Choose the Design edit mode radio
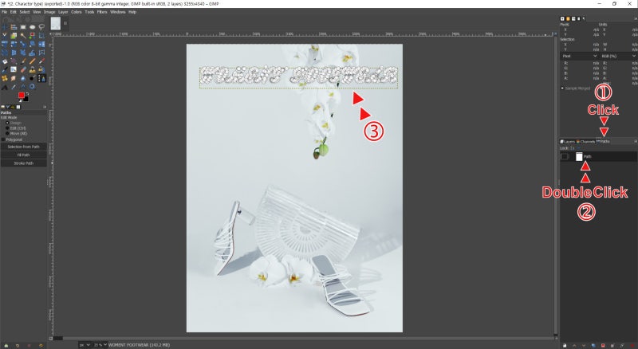The height and width of the screenshot is (349, 638). (x=8, y=122)
